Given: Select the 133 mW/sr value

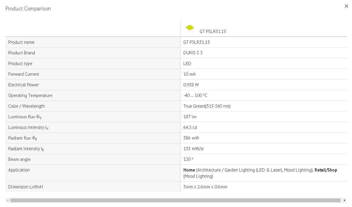Looking at the screenshot, I should (193, 149).
